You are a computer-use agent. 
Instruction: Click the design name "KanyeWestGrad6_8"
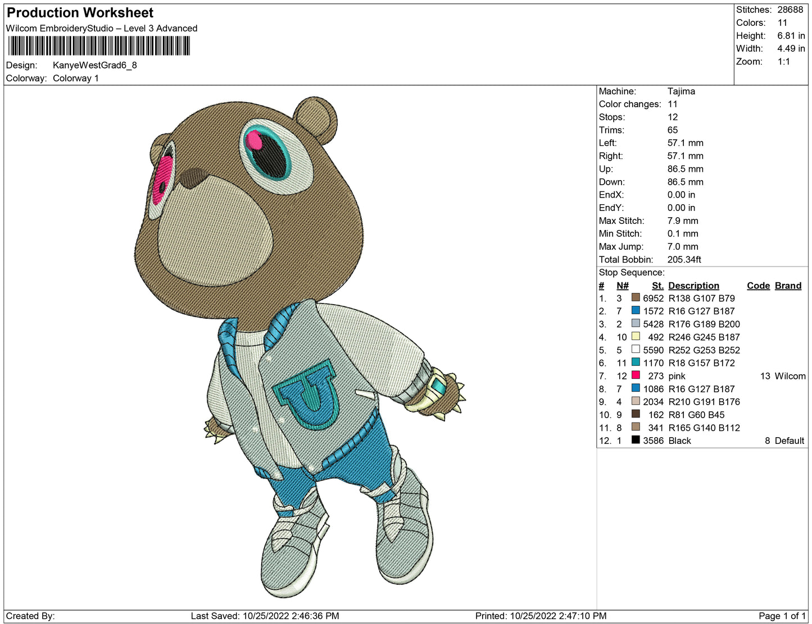coord(95,65)
